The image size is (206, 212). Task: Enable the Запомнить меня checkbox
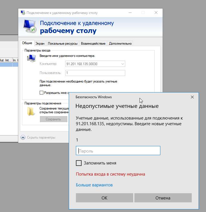pos(79,163)
